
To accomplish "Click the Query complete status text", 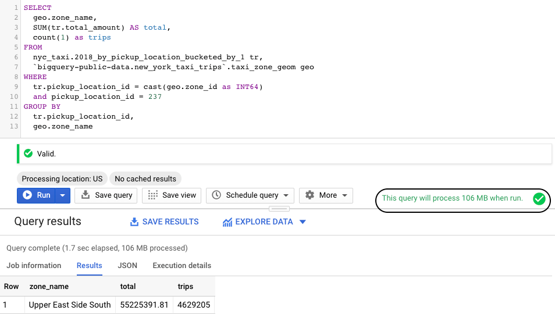I will (x=97, y=248).
